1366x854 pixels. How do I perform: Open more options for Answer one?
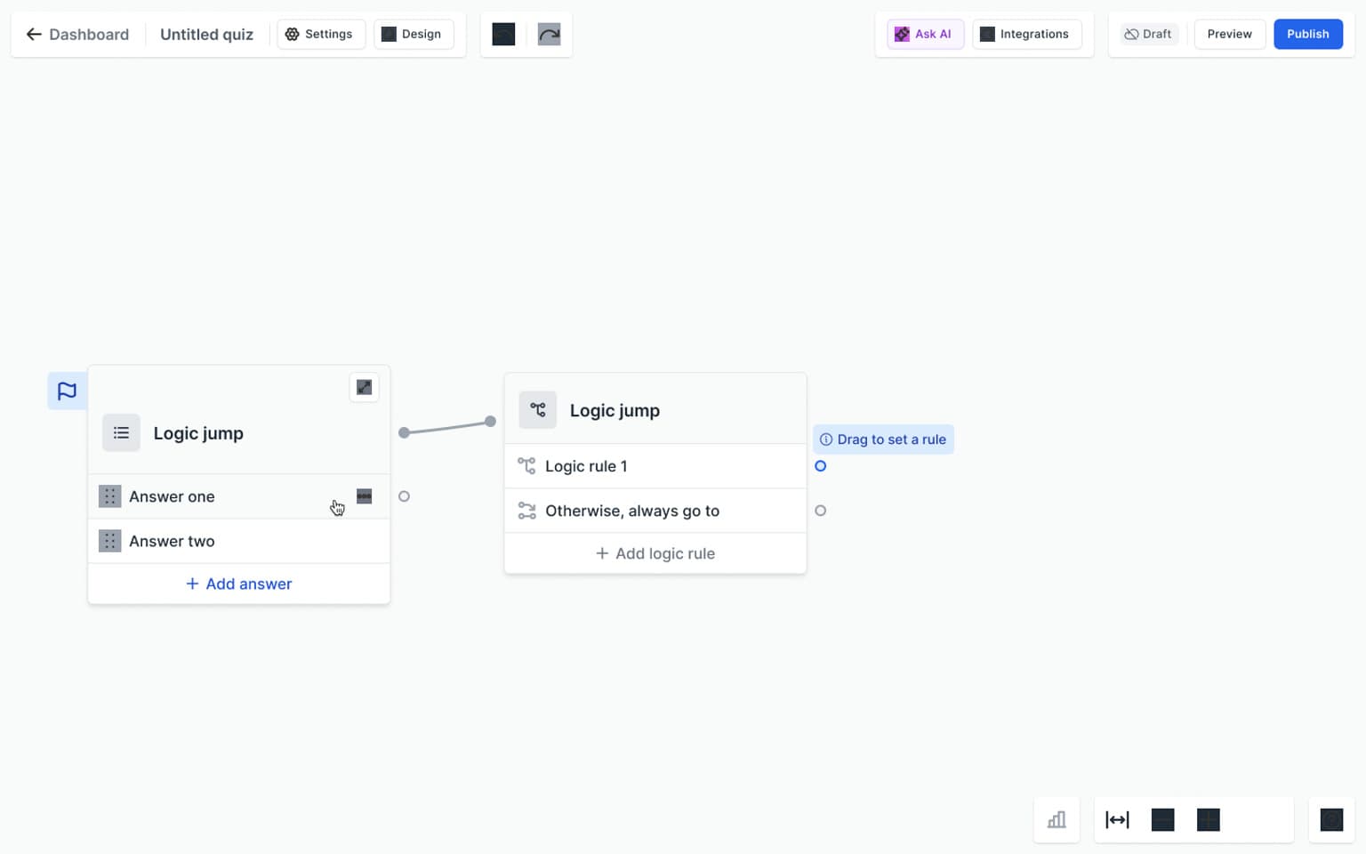(364, 496)
